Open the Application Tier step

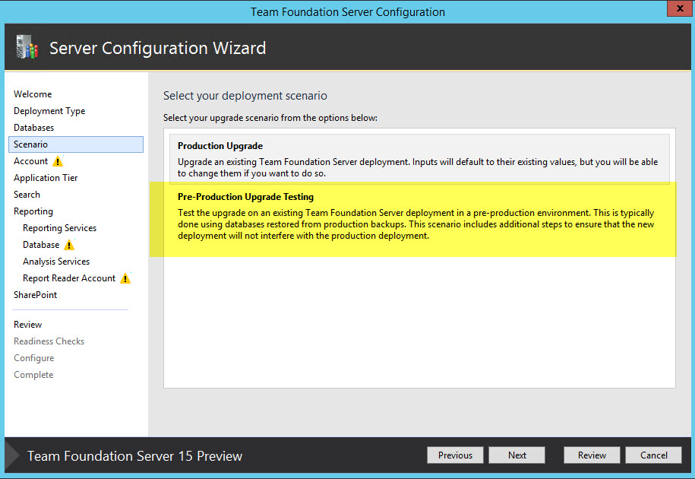tap(46, 178)
